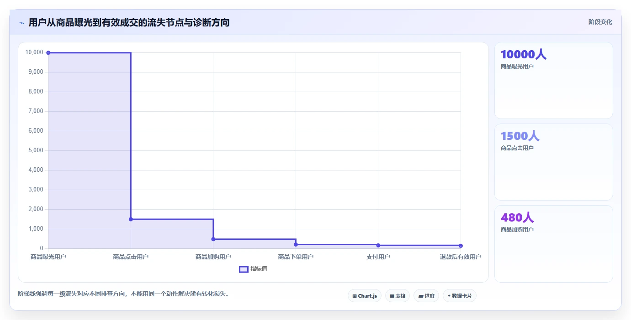Click the 退款后有效用户 data point on the chart
Viewport: 631px width, 320px height.
(461, 246)
